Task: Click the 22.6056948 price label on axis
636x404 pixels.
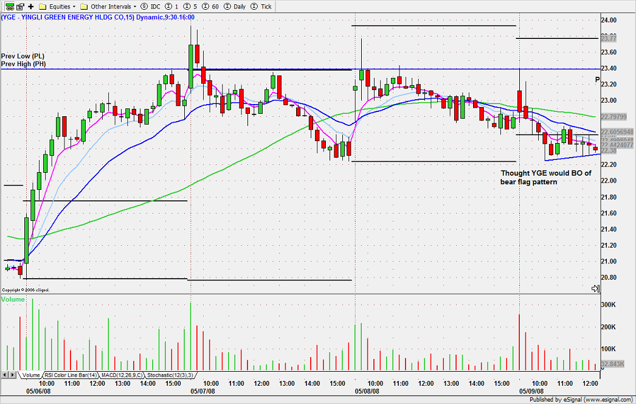Action: (617, 132)
